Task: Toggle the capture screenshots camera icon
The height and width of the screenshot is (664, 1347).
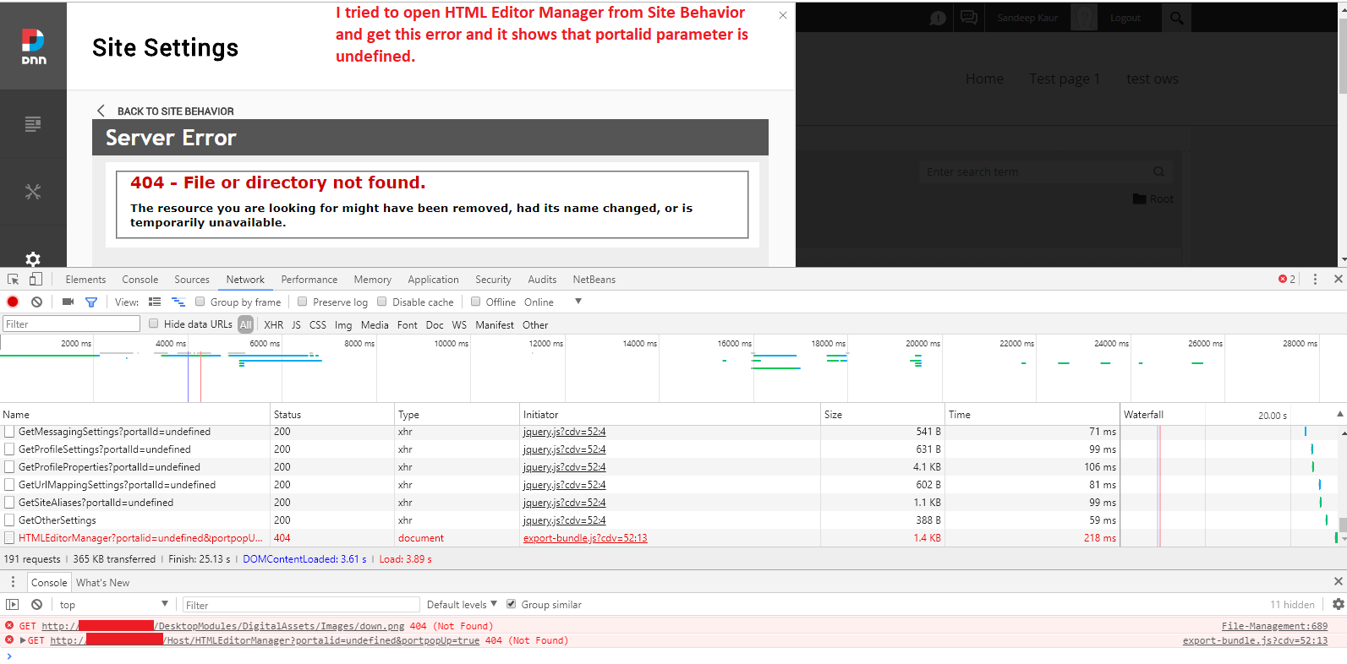Action: coord(68,302)
